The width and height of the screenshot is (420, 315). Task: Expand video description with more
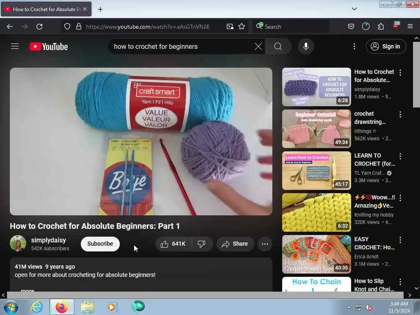pos(27,290)
